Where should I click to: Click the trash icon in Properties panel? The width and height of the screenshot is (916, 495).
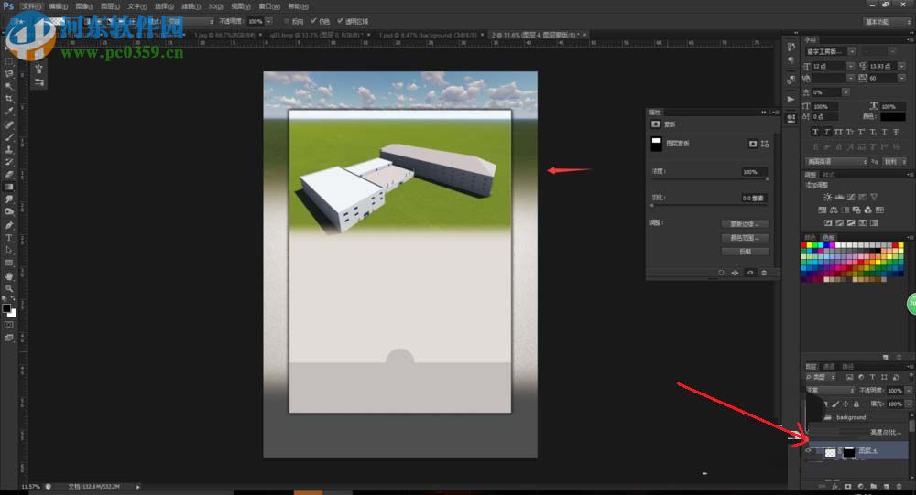click(764, 273)
